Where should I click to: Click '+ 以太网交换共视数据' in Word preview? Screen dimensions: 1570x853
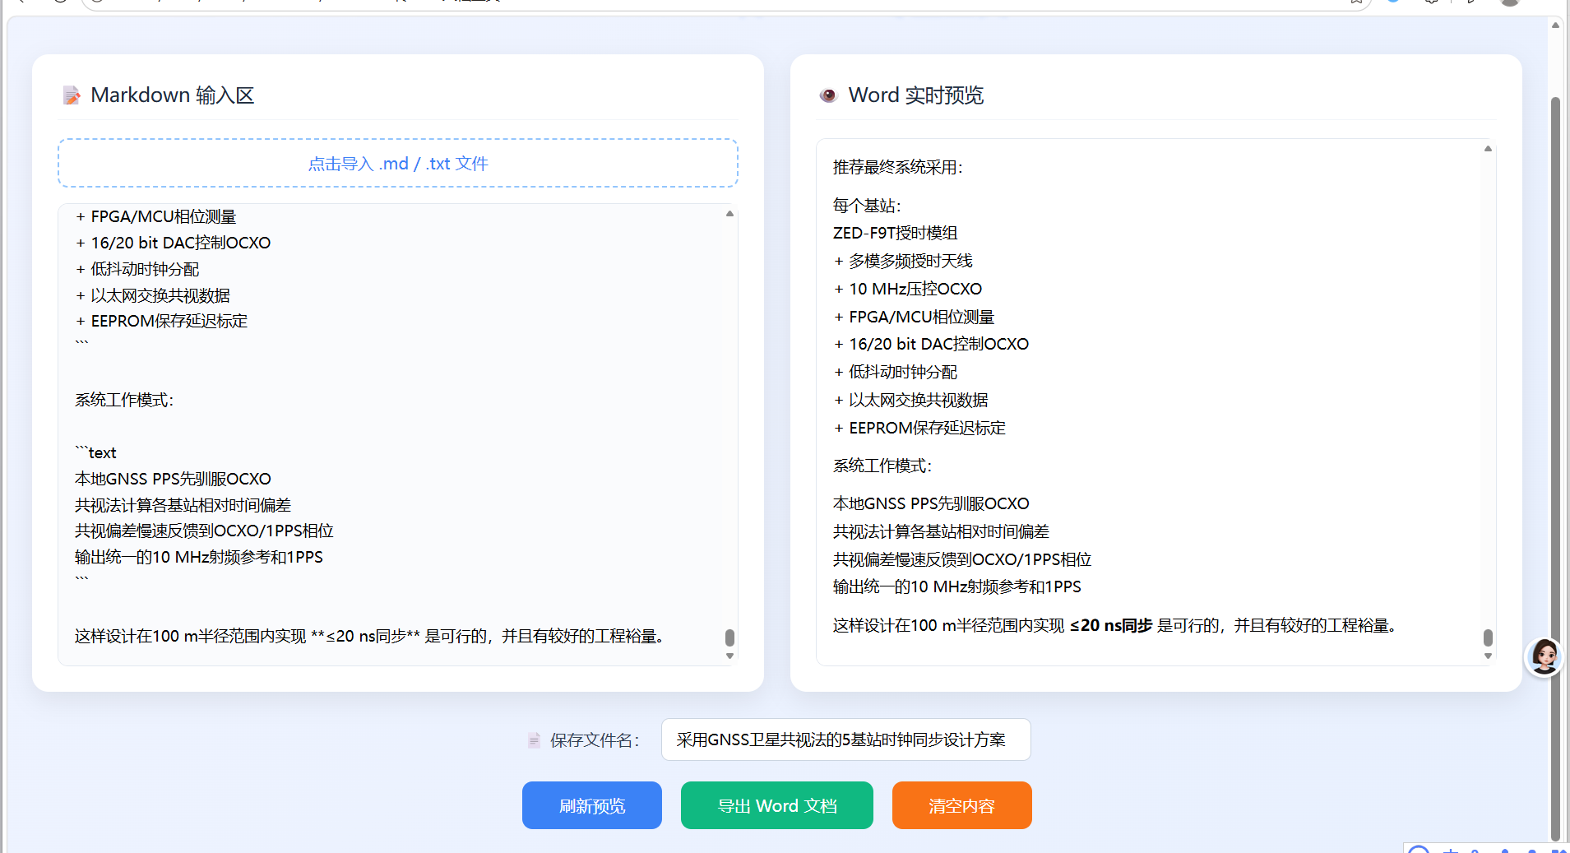(x=911, y=400)
